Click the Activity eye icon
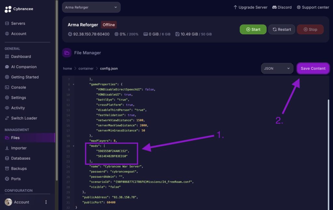Viewport: 333px width, 210px height. [x=7, y=108]
